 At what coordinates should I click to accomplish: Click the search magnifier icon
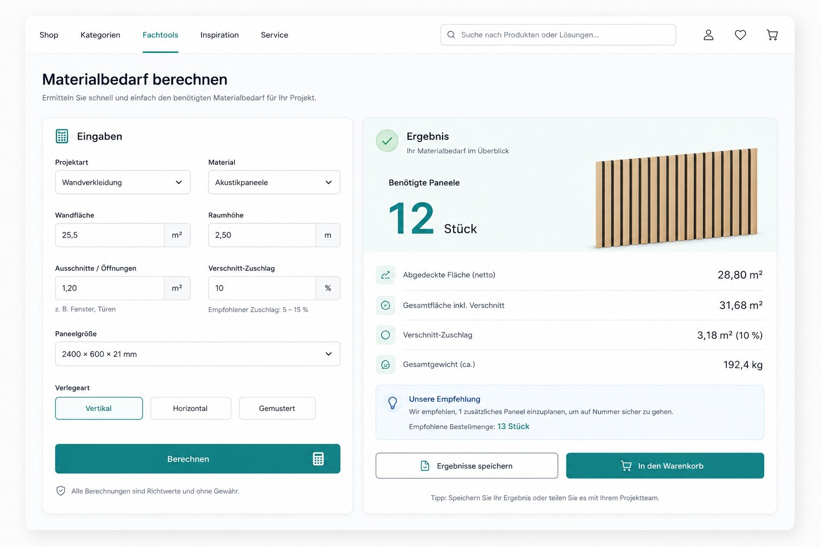451,35
